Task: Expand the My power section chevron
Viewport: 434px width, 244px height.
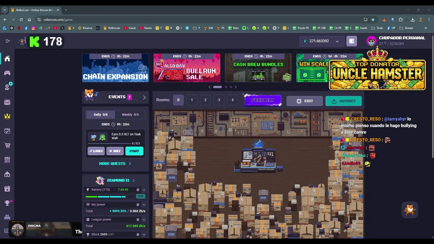Action: click(144, 205)
